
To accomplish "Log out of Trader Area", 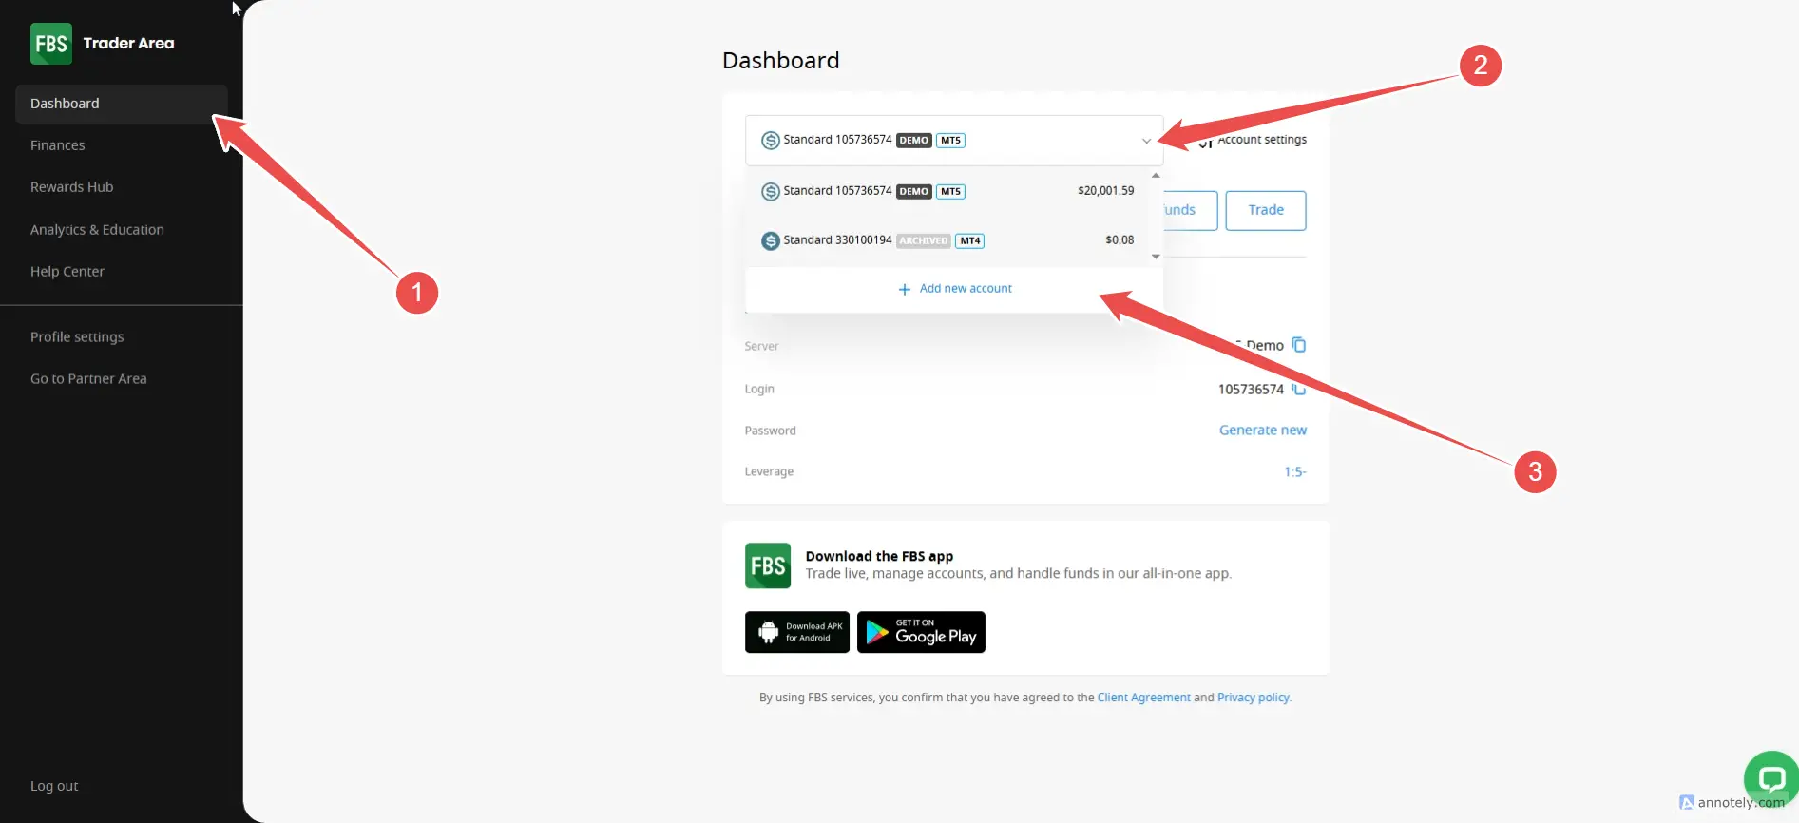I will click(54, 786).
